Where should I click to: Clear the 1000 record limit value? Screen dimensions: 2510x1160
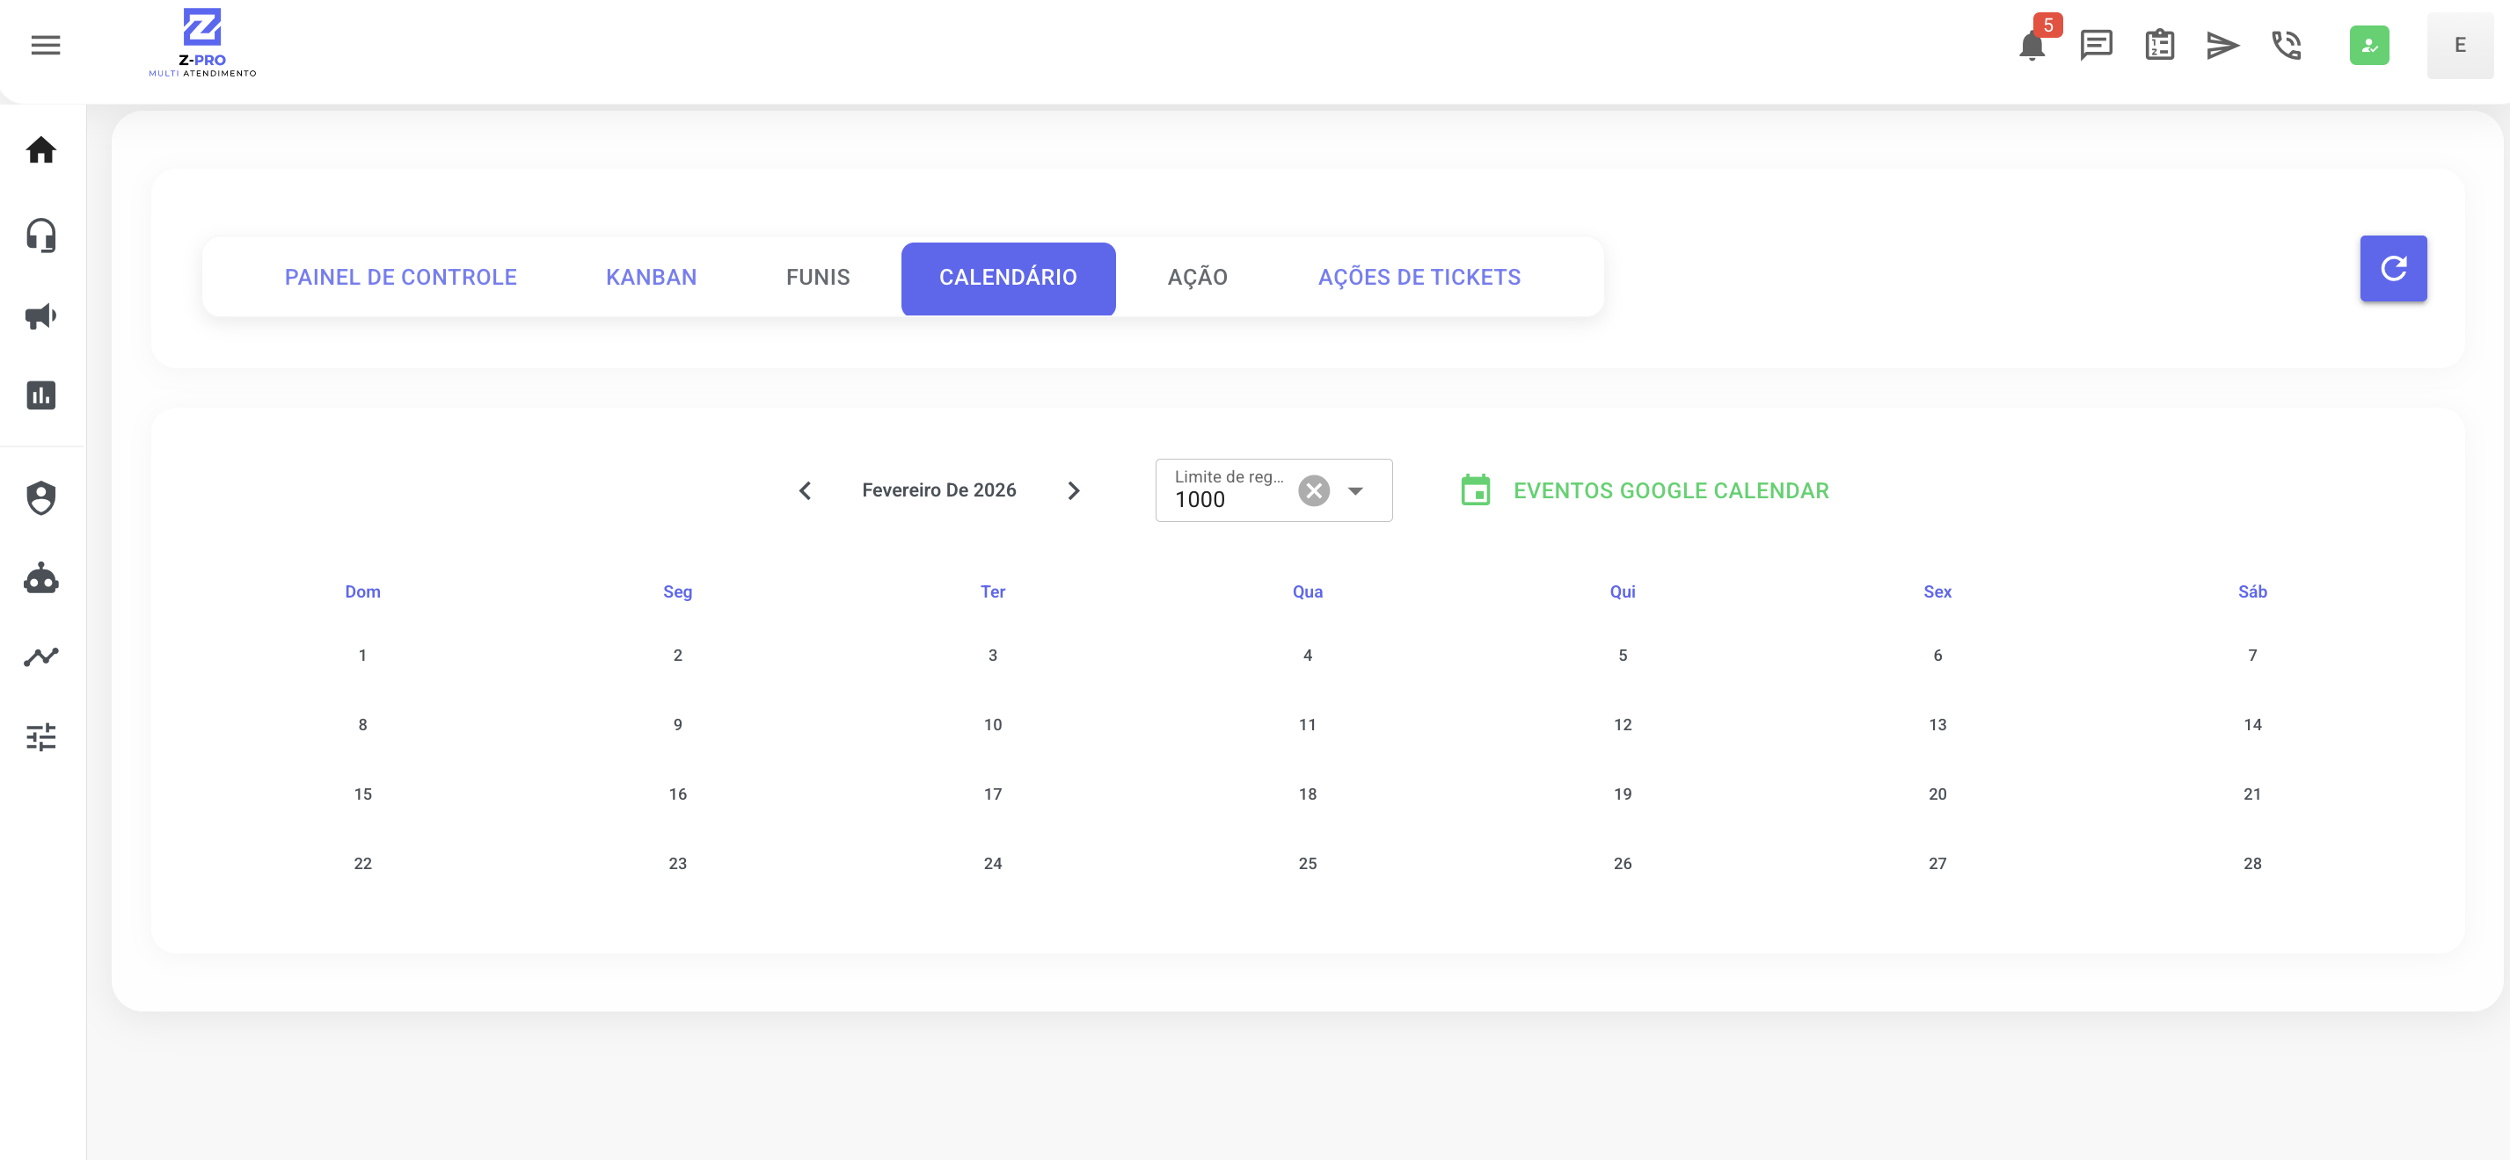pos(1313,491)
